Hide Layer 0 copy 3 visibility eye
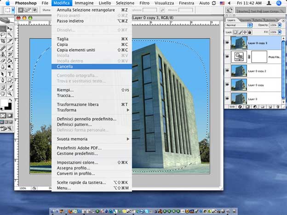The height and width of the screenshot is (215, 287). tap(227, 42)
